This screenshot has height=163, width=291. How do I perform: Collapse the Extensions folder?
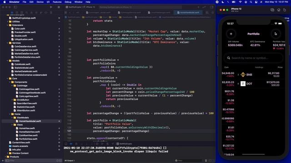point(8,25)
